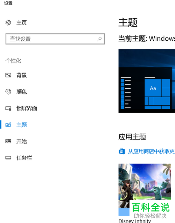Select the Disney Infinity theme thumbnail
The width and height of the screenshot is (175, 223).
[x=145, y=190]
